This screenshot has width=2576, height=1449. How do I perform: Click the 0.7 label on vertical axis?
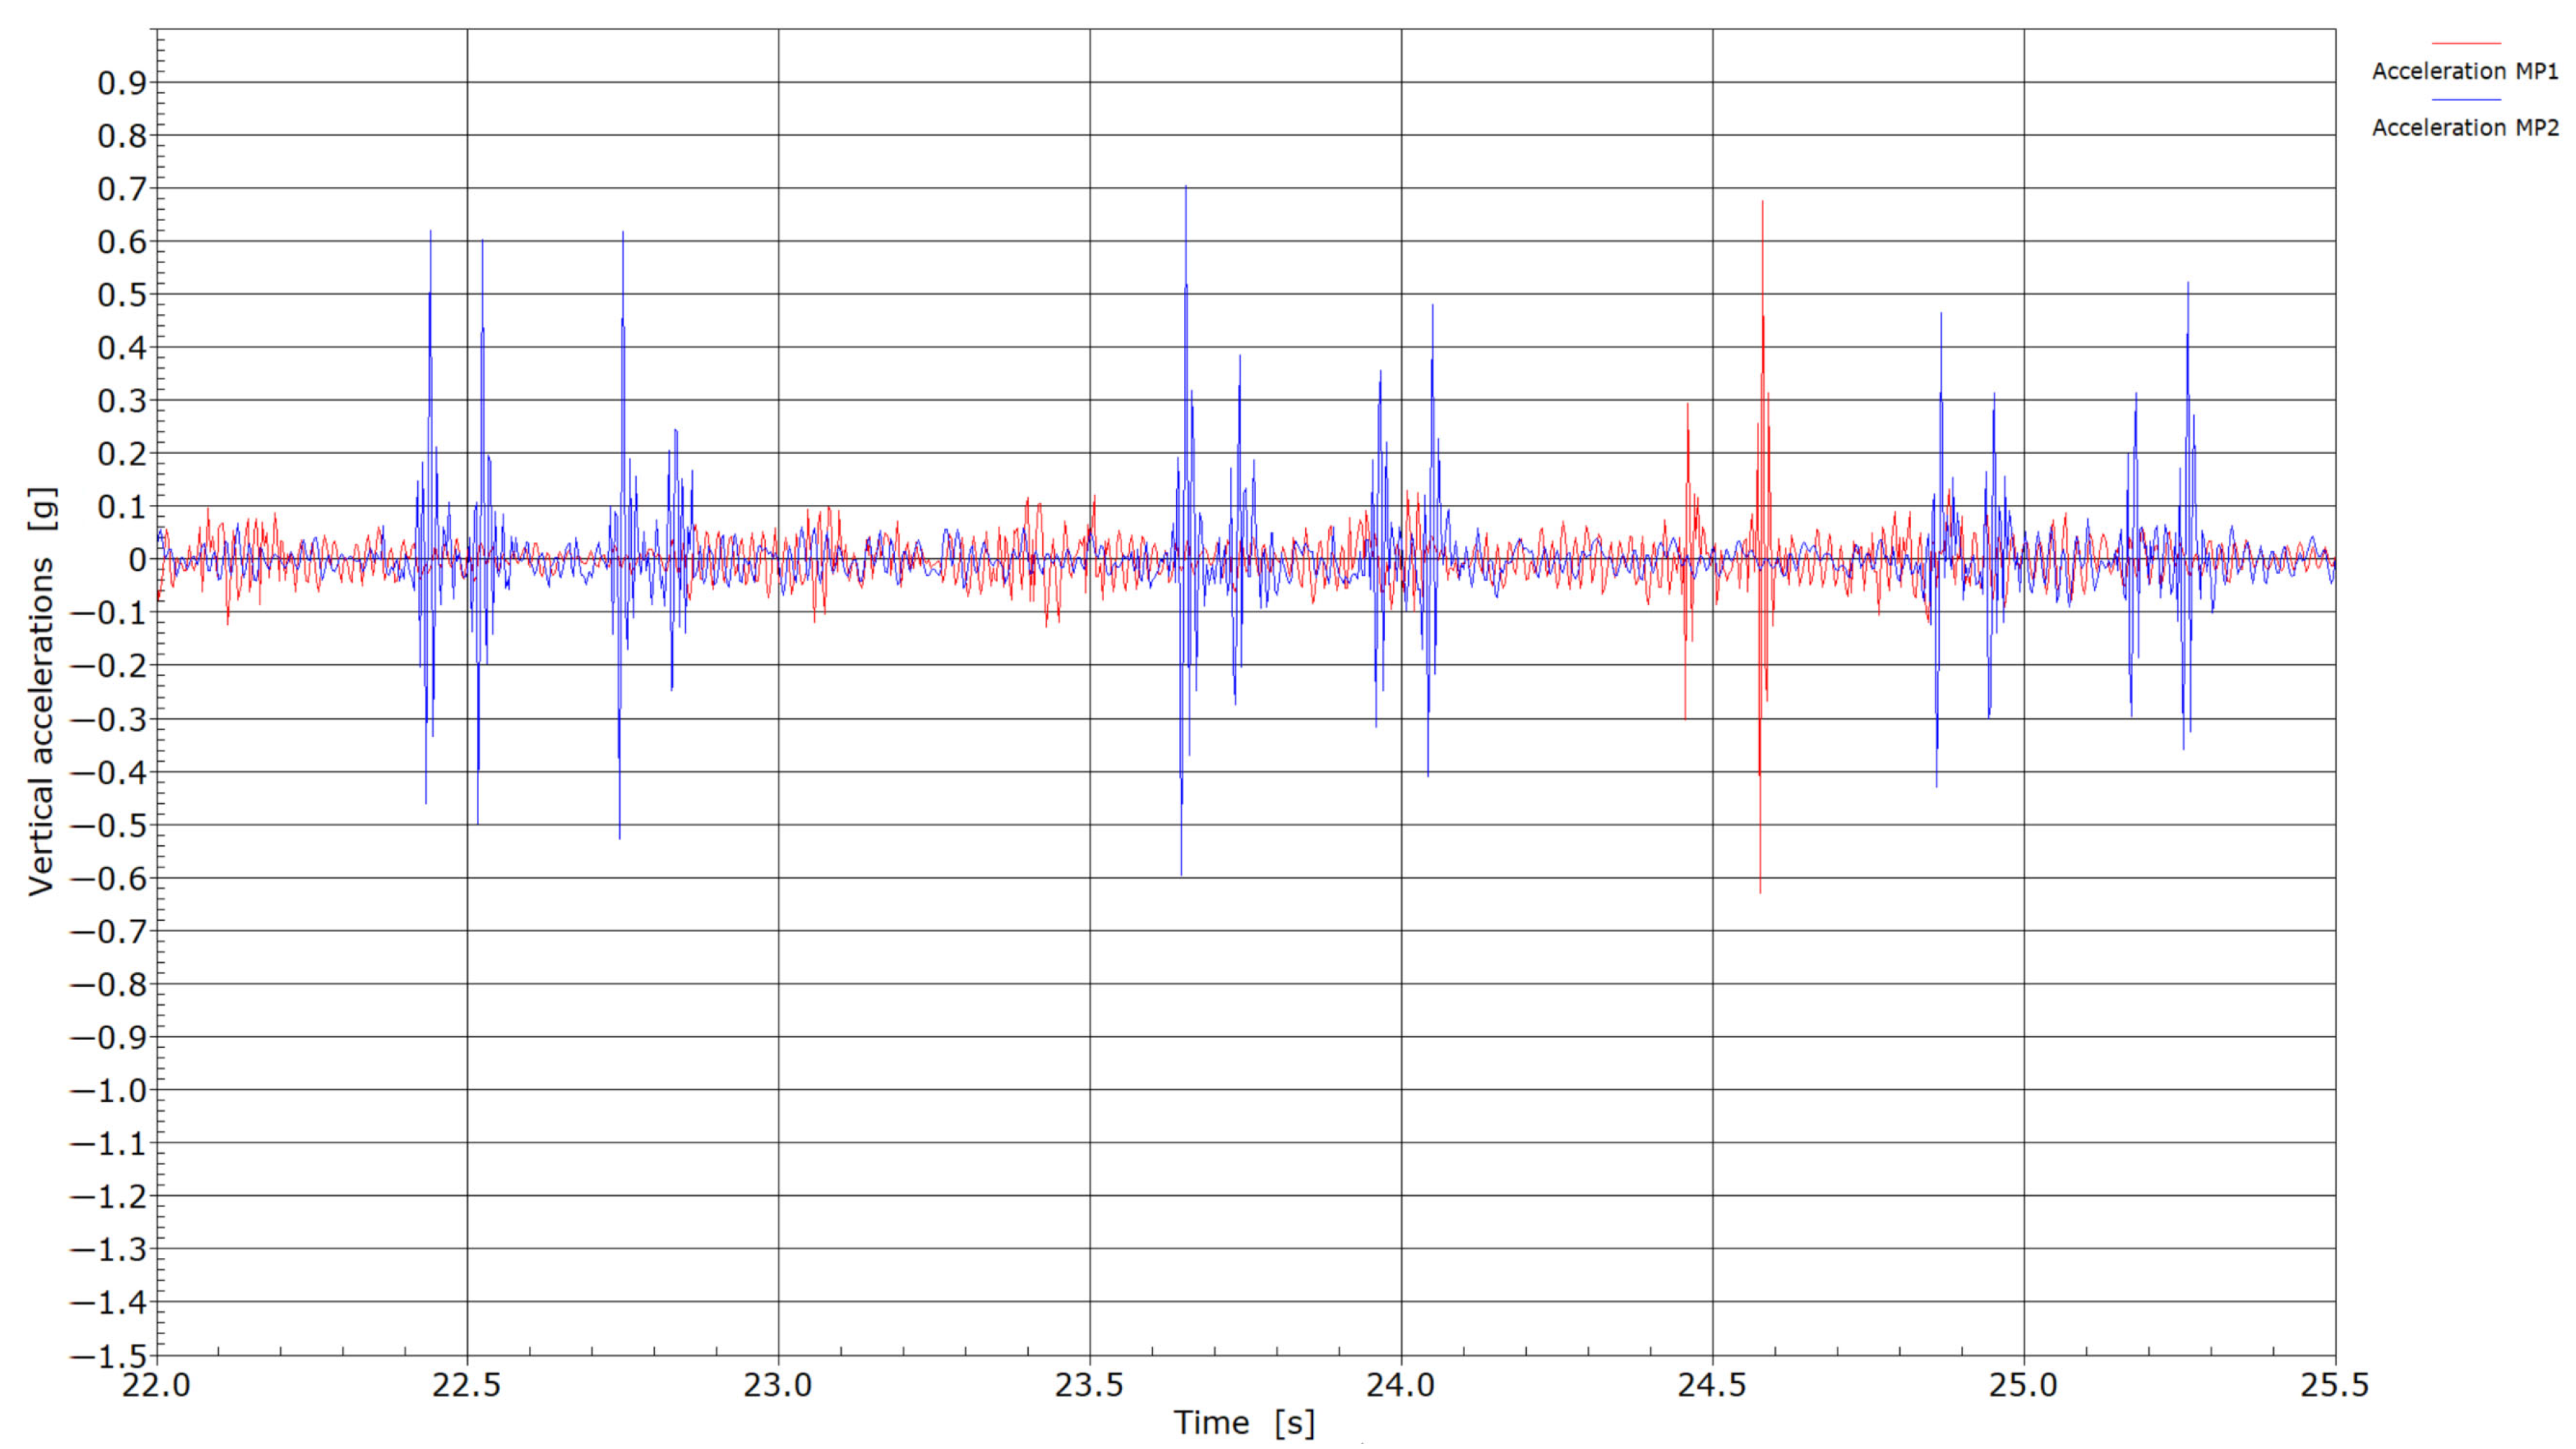tap(121, 189)
